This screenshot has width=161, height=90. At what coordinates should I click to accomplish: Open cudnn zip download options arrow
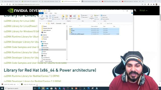18,84
